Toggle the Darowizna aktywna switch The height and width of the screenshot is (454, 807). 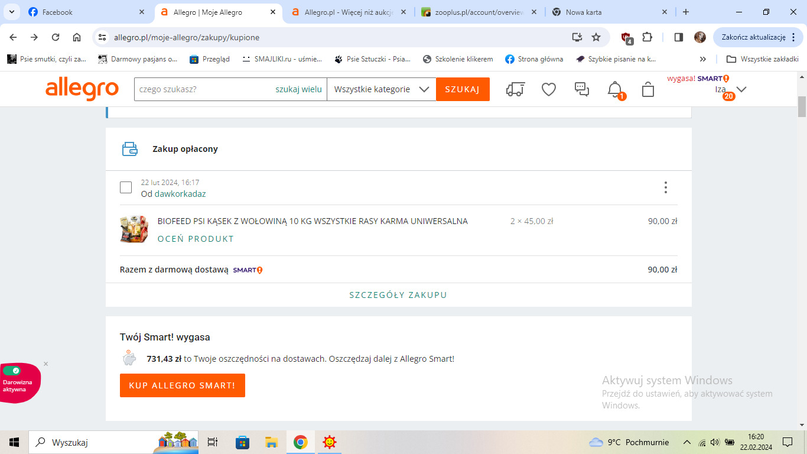click(x=12, y=371)
